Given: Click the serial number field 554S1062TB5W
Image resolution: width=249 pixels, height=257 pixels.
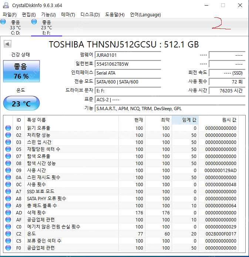Looking at the screenshot, I should tap(128, 64).
